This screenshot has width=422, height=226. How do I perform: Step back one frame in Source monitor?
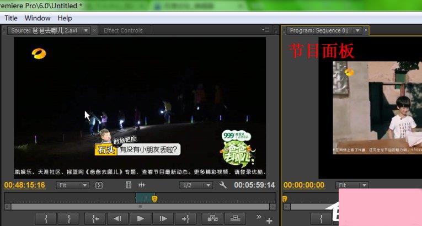(x=117, y=219)
